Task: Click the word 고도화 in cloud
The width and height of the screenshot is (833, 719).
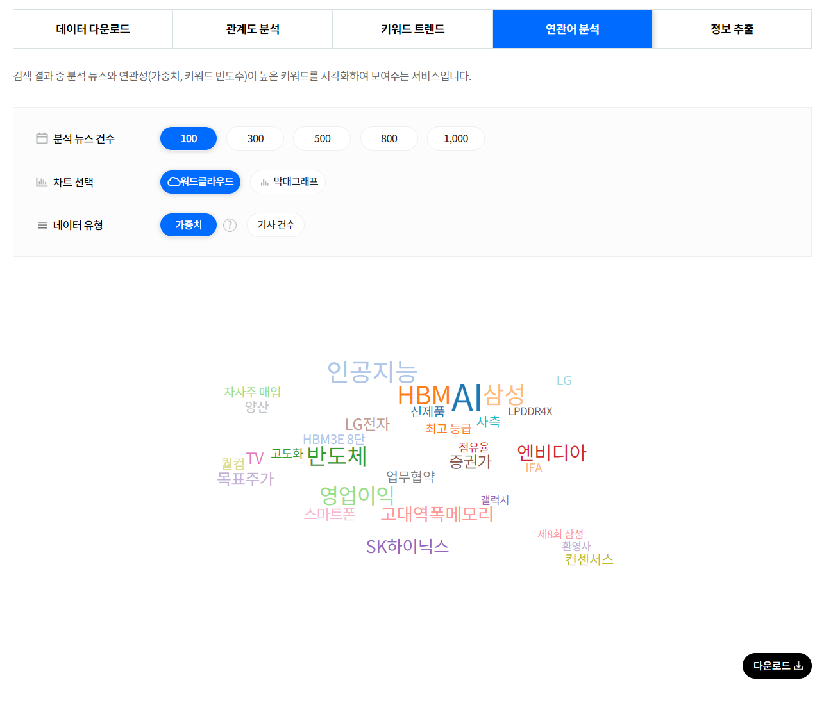Action: 287,454
